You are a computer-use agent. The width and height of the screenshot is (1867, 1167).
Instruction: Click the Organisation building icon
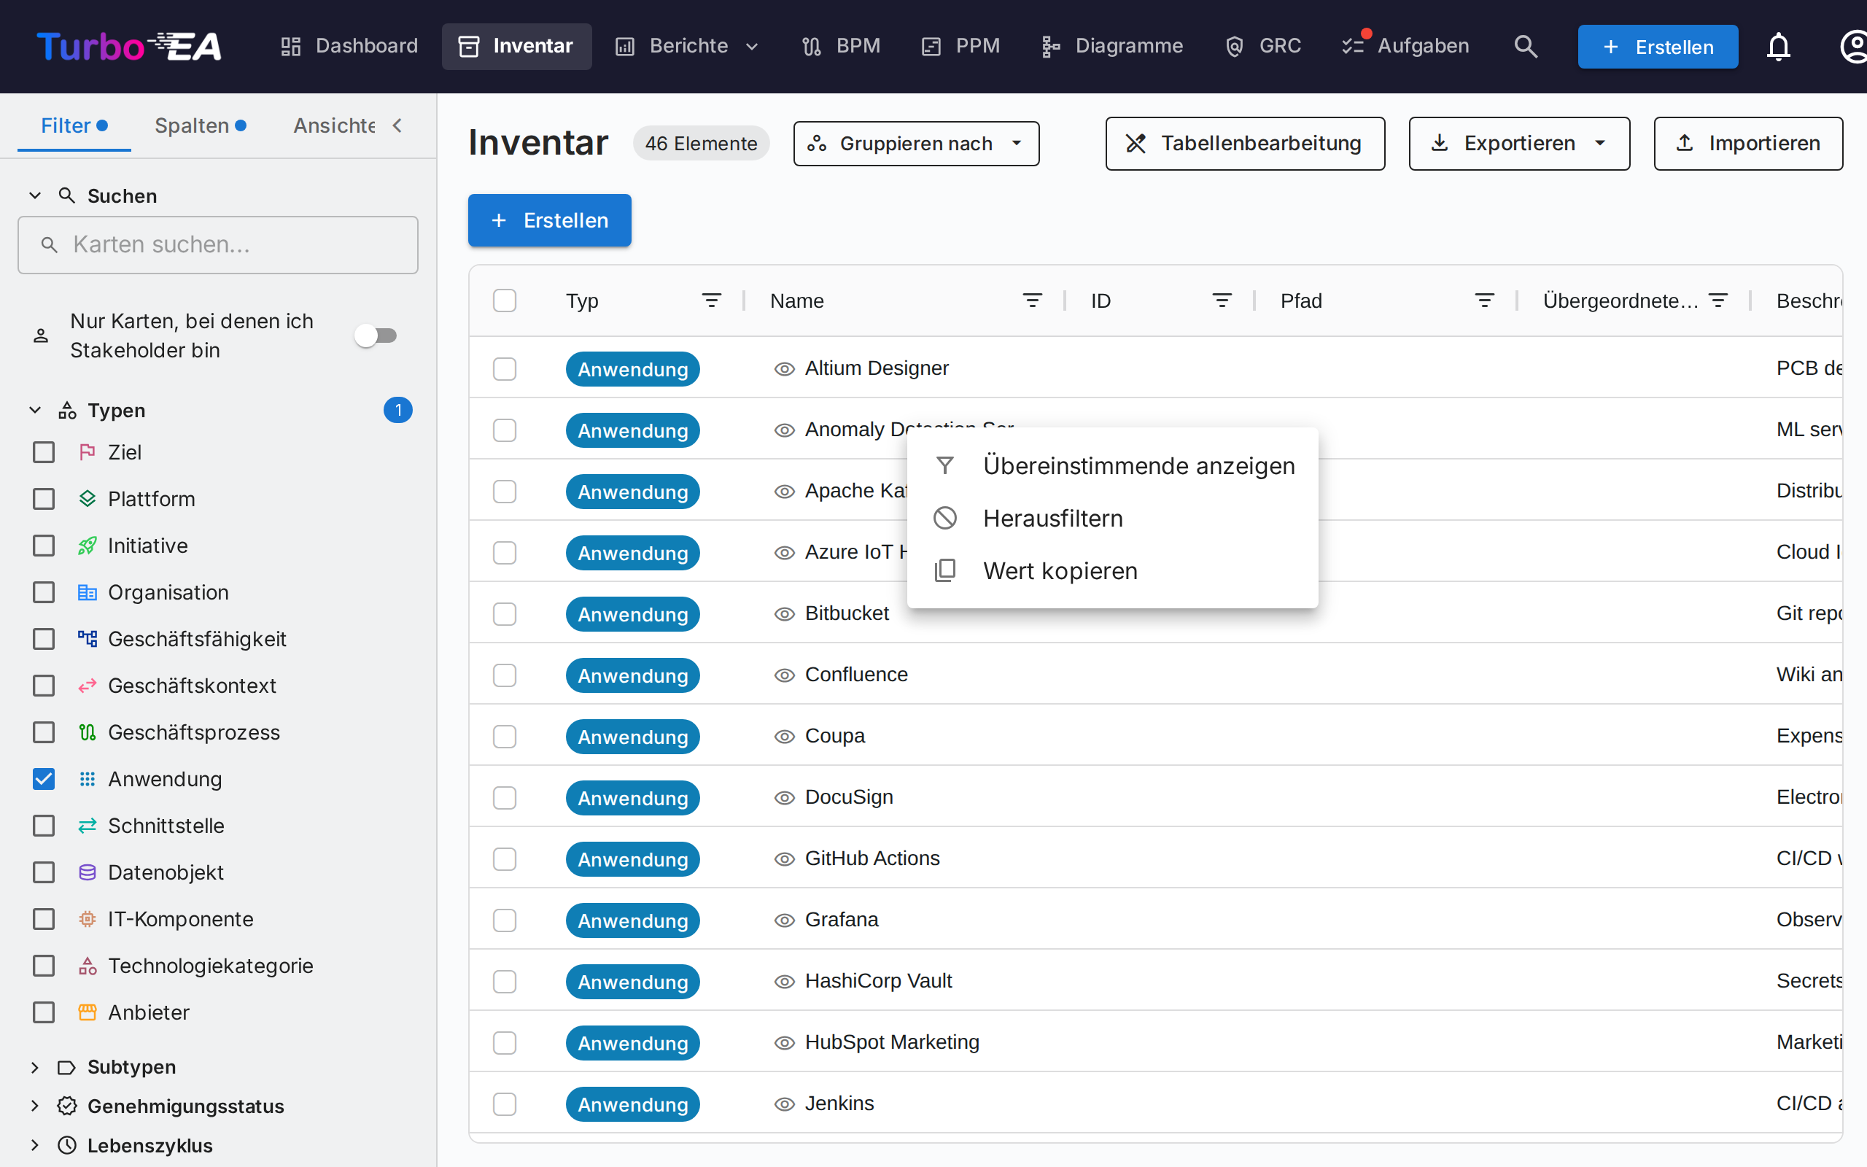tap(88, 592)
